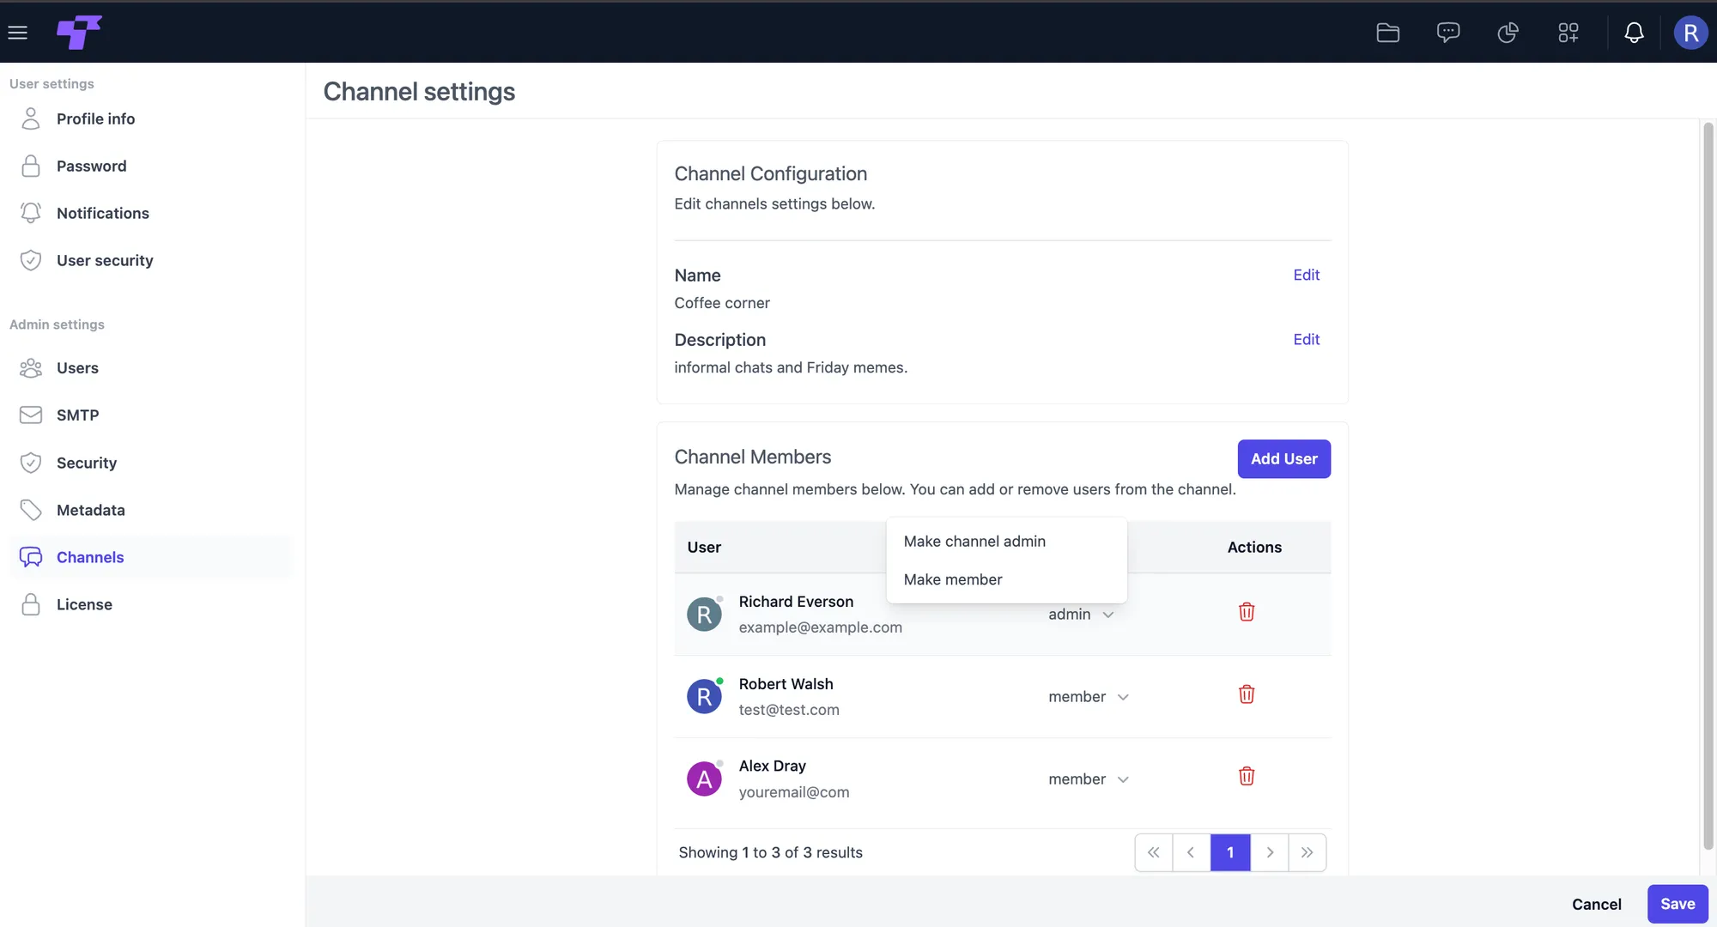Select page 1 in pagination

coord(1230,852)
